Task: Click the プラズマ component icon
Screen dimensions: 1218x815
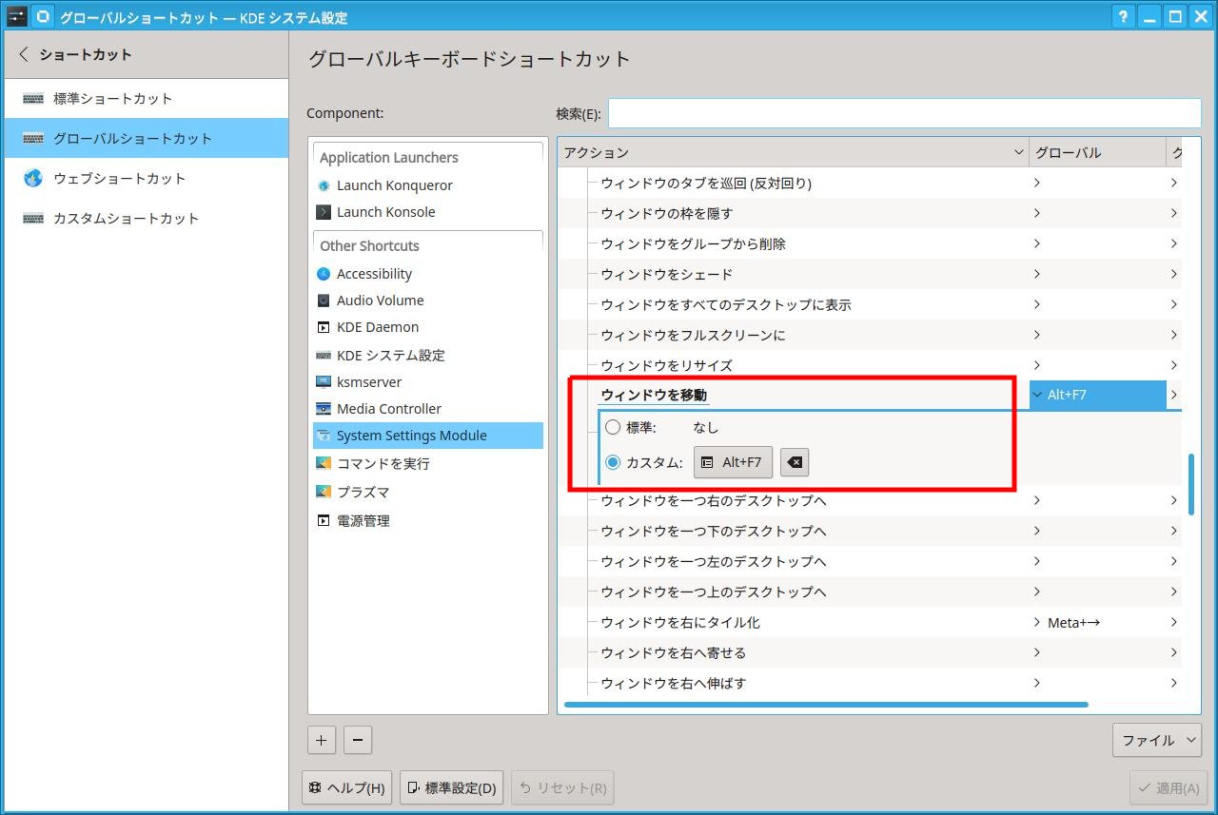Action: coord(324,493)
